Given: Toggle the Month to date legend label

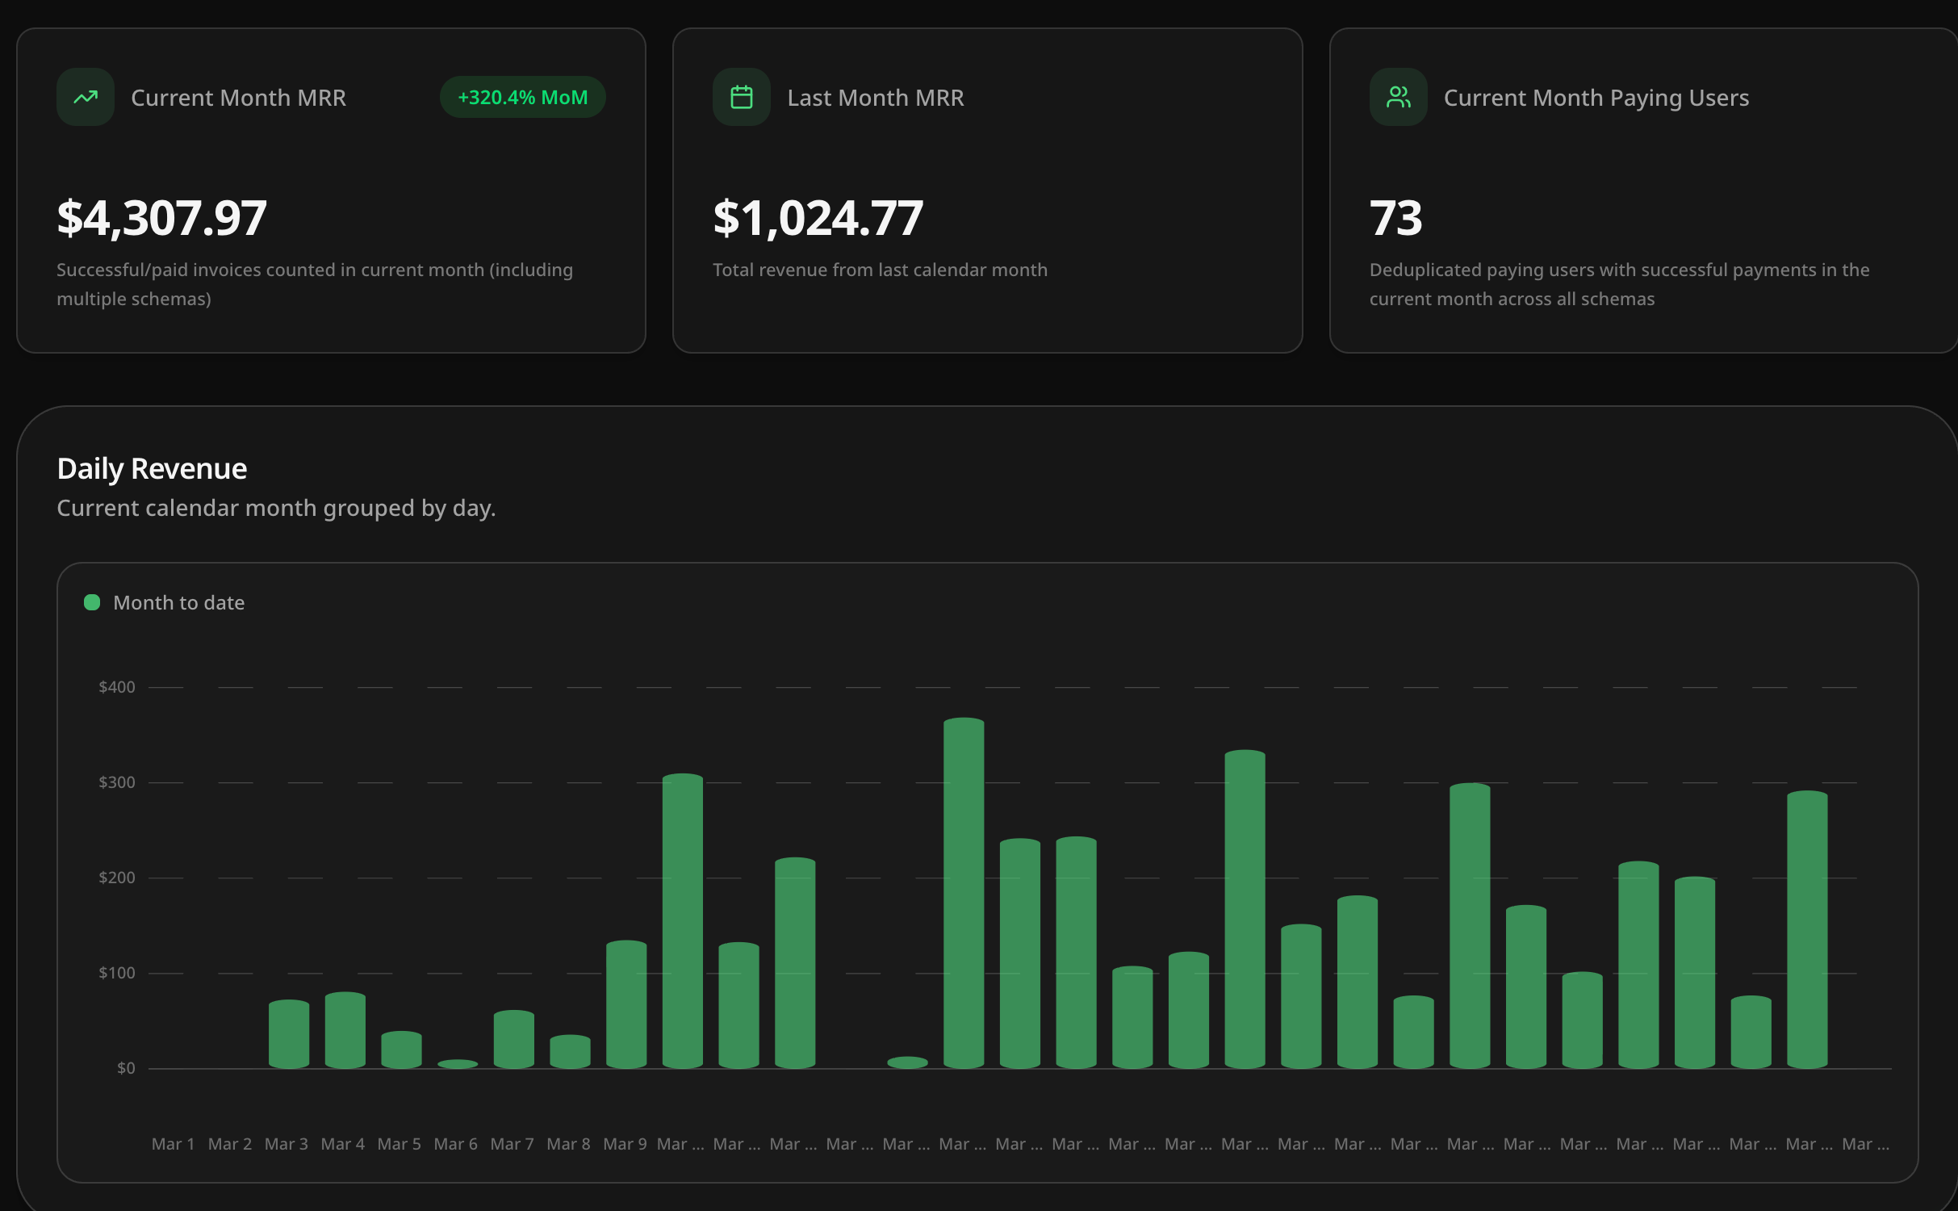Looking at the screenshot, I should 178,602.
